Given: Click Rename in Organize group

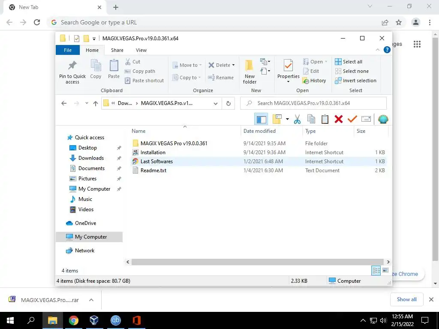Looking at the screenshot, I should point(221,78).
